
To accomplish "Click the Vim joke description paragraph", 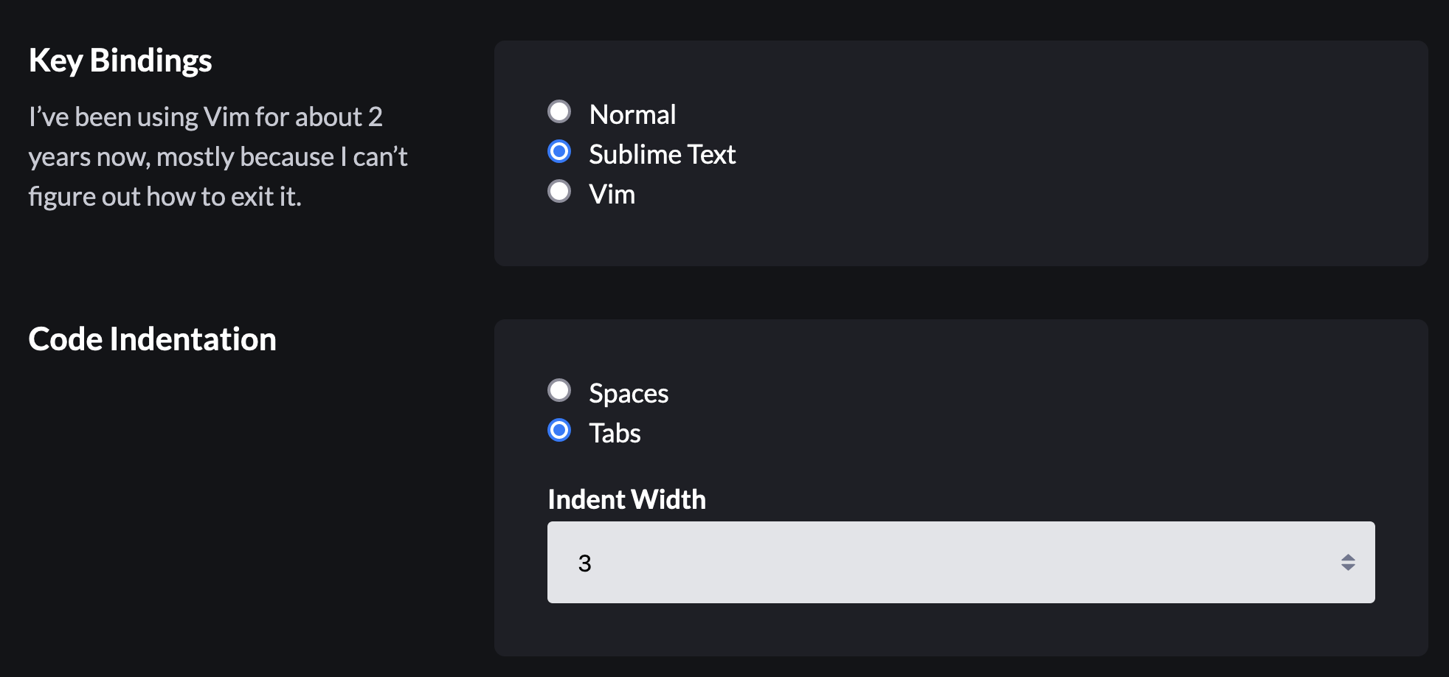I will pos(218,156).
